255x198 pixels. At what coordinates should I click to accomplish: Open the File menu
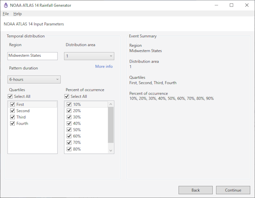[6, 14]
